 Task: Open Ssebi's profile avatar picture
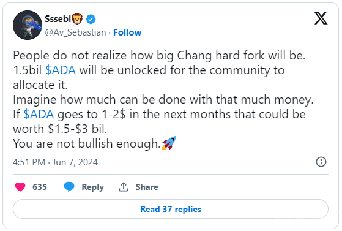pos(28,25)
